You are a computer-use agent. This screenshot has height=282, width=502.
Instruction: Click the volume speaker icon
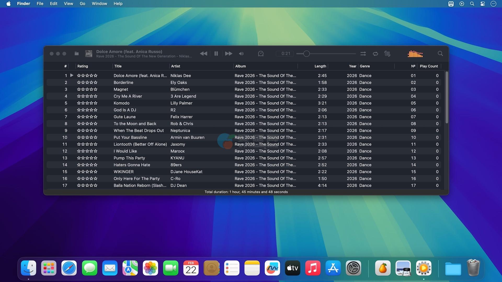click(x=241, y=54)
